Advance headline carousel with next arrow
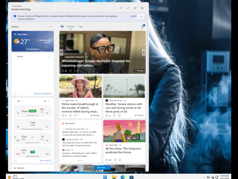238x179 pixels. pyautogui.click(x=143, y=52)
